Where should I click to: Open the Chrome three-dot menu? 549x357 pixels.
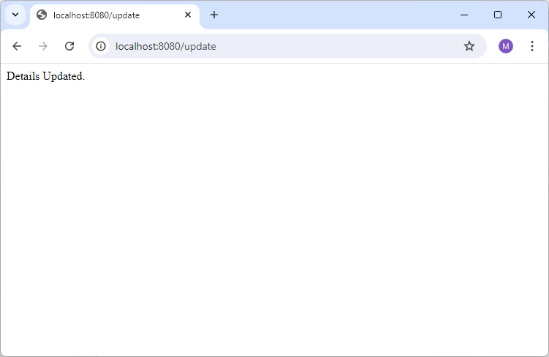click(532, 46)
